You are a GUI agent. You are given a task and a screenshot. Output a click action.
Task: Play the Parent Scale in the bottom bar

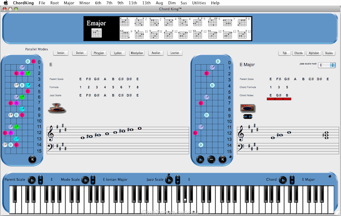[32, 180]
